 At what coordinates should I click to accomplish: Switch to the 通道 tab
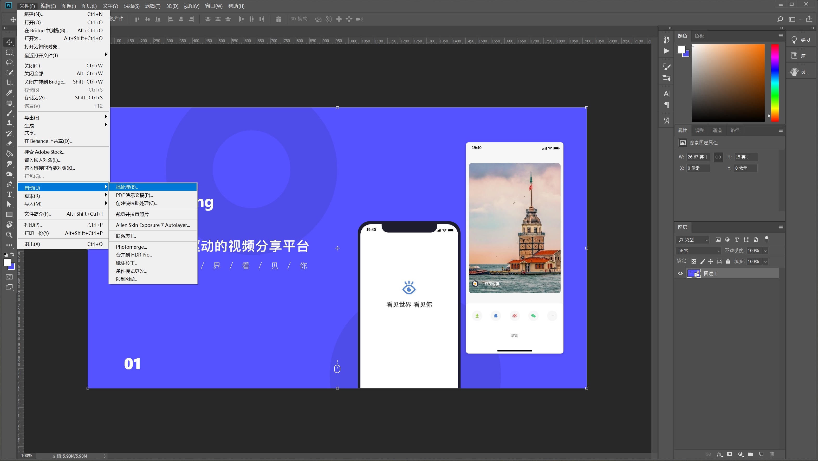717,130
